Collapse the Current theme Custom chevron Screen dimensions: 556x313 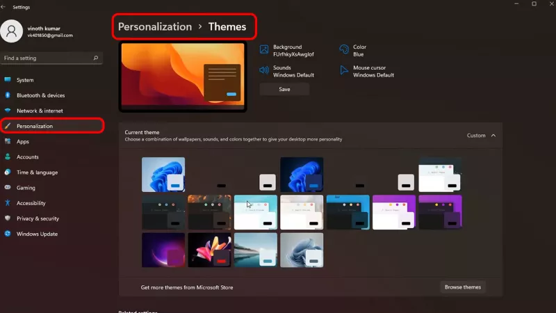(493, 135)
